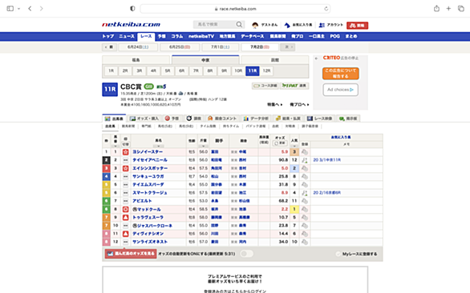470x293 pixels.
Task: Open horse サンライズオネスト link
Action: point(150,242)
